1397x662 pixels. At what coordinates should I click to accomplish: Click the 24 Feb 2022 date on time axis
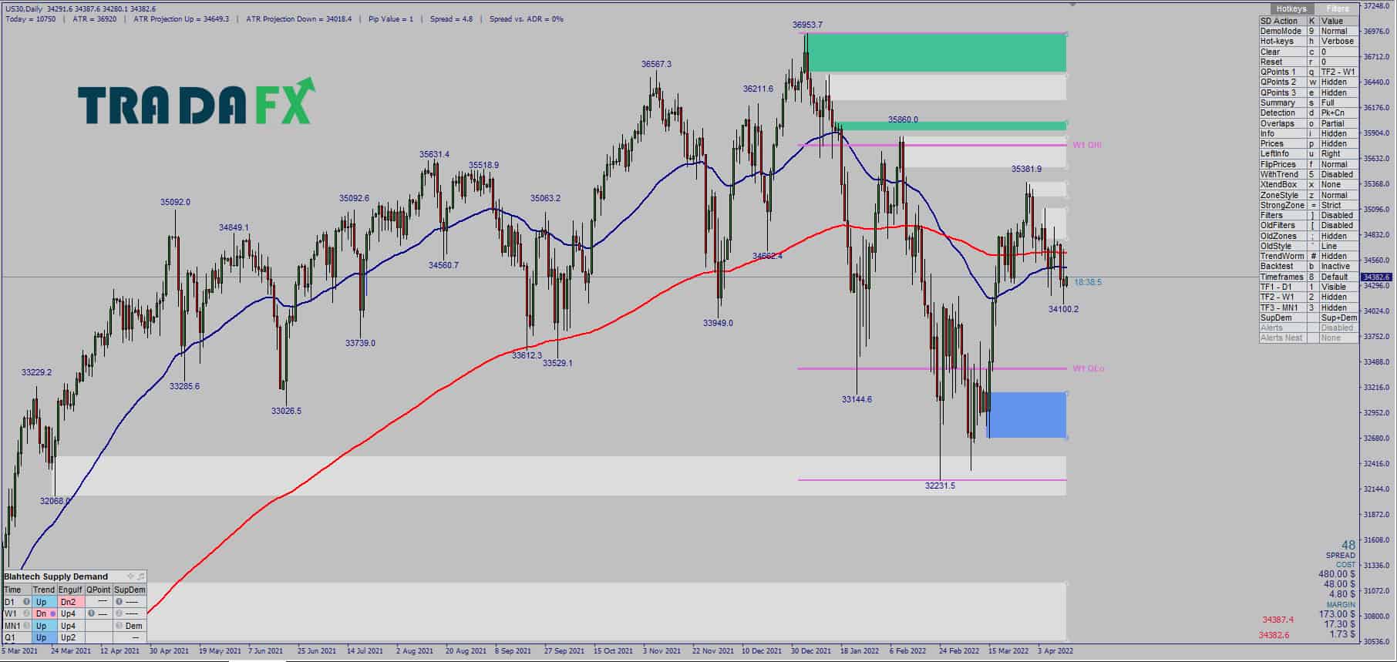coord(958,650)
